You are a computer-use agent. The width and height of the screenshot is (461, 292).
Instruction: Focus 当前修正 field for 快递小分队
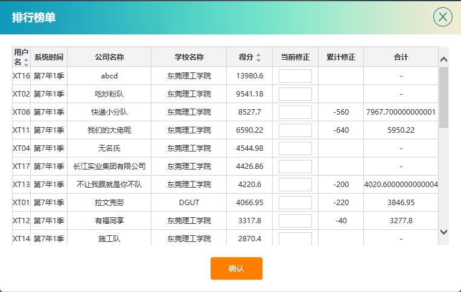[295, 112]
